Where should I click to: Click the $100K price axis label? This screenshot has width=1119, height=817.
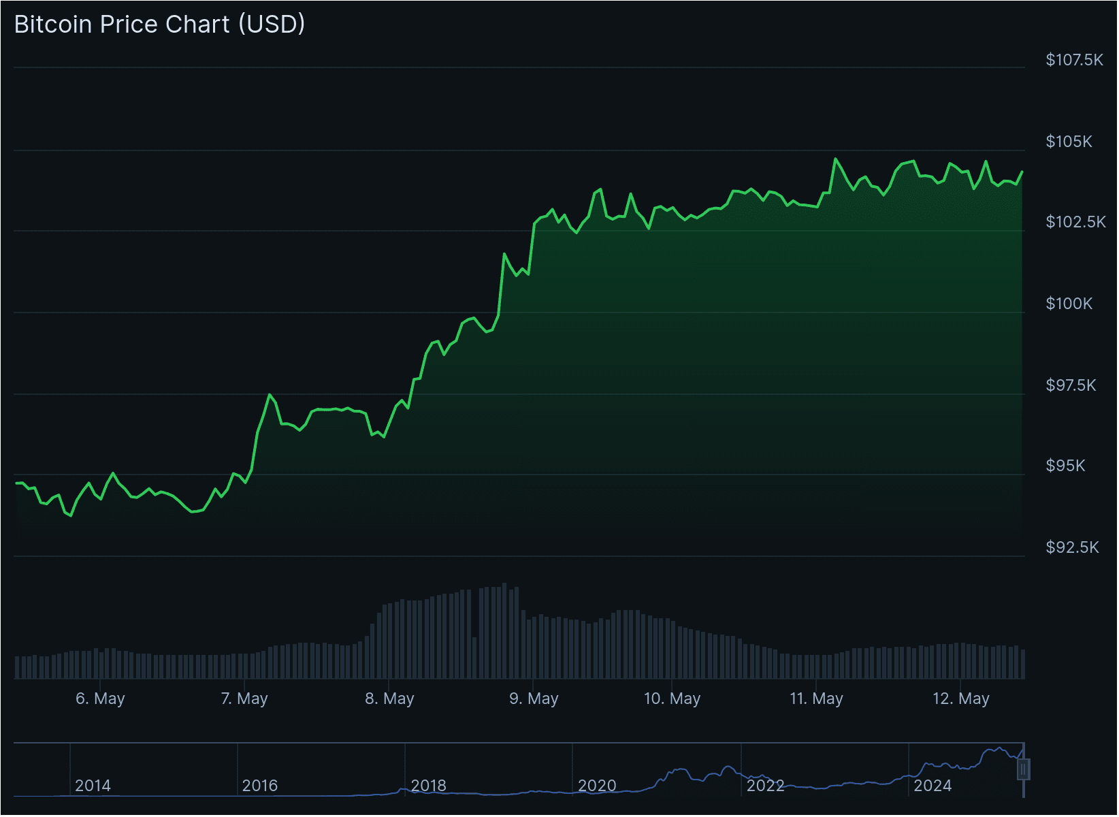(1069, 304)
